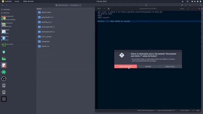Open the blue media player dock icon
The height and width of the screenshot is (114, 203).
click(x=4, y=38)
